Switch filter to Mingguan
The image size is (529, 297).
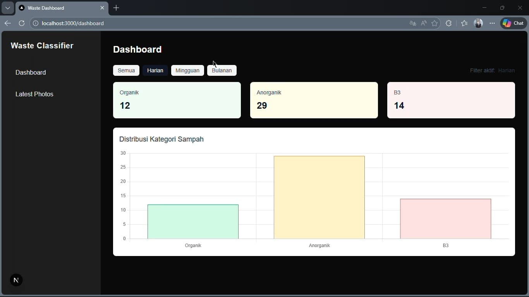[187, 70]
